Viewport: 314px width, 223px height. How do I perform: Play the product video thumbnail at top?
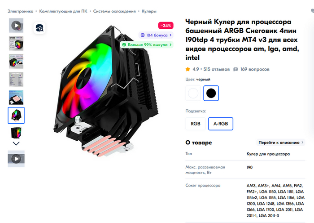tap(16, 26)
